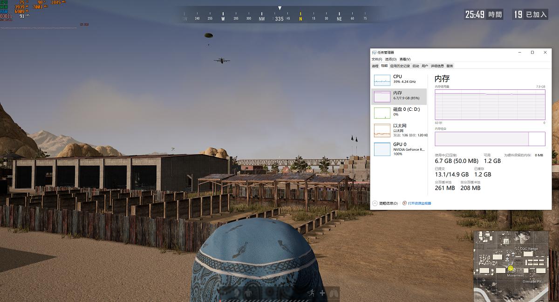Click the 1.2 GB value under 已缓存

[x=483, y=174]
